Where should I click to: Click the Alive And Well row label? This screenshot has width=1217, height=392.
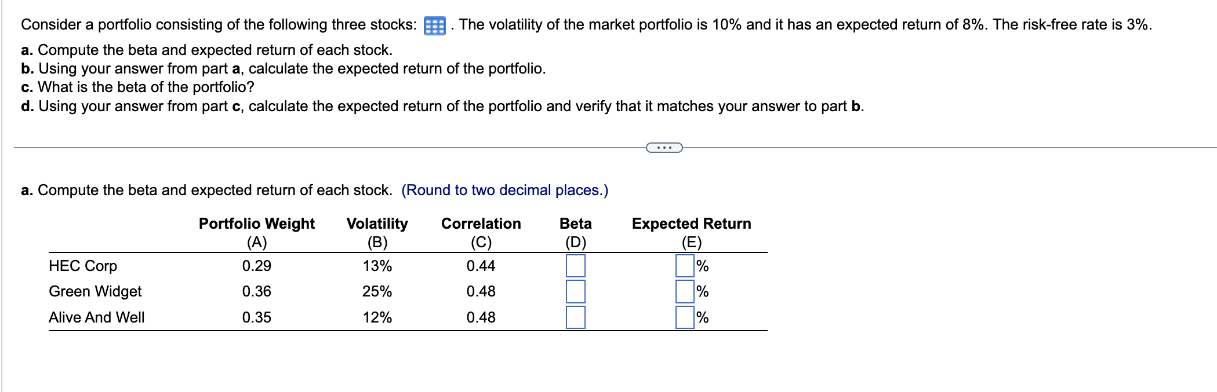[97, 317]
